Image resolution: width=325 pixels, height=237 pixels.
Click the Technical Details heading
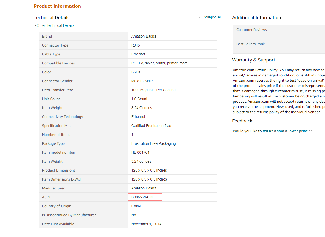coord(52,18)
